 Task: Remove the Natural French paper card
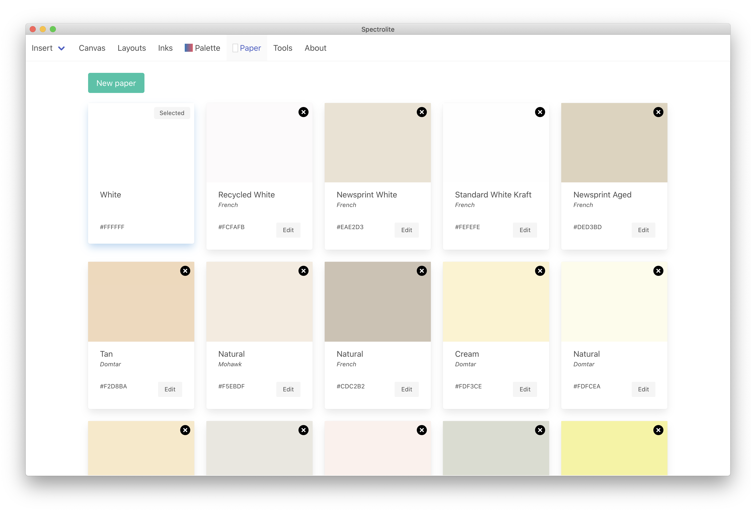tap(422, 271)
